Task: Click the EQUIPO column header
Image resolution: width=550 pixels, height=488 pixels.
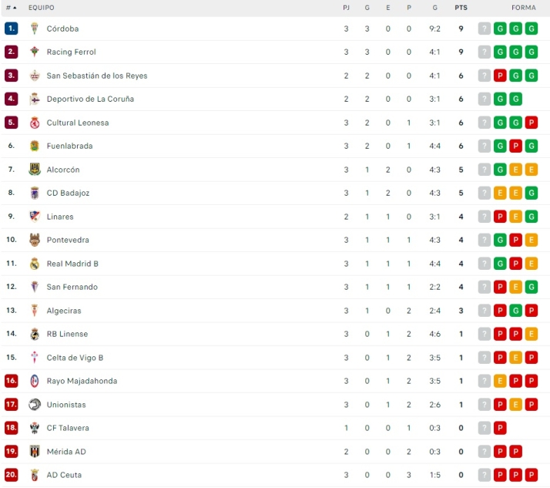Action: click(x=41, y=8)
